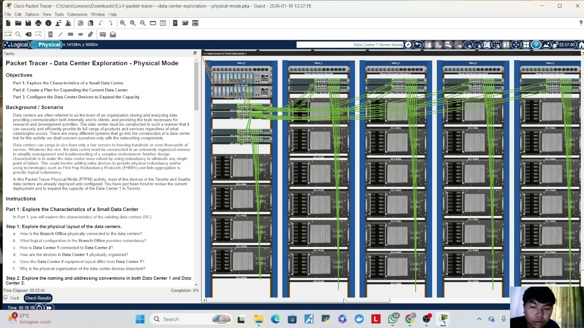Open Microsoft Edge from taskbar

click(276, 319)
